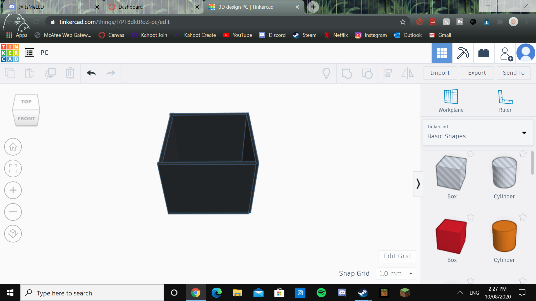Favorite the gray Cylinder shape
This screenshot has width=536, height=301.
(523, 154)
